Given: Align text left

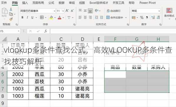Looking at the screenshot, I should coord(80,18).
